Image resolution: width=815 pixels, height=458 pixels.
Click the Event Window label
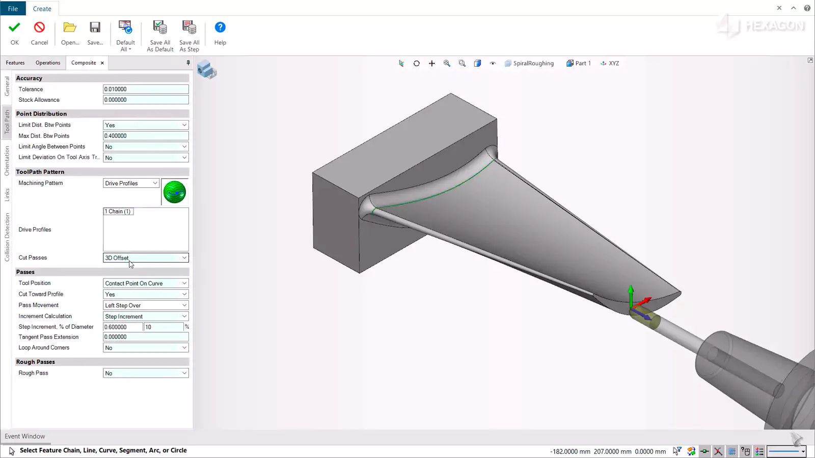[25, 437]
